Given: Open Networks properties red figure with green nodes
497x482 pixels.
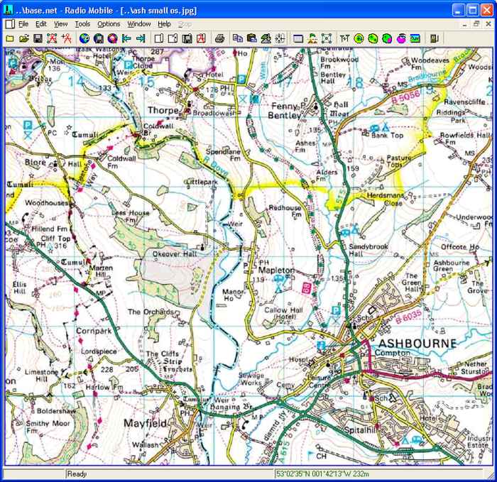Looking at the screenshot, I should point(52,38).
